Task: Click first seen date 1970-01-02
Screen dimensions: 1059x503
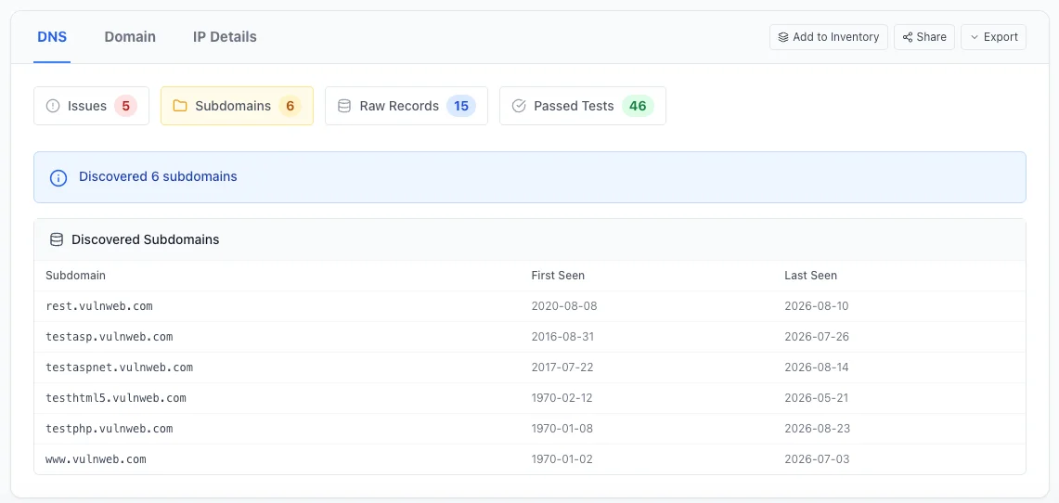Action: [x=562, y=459]
